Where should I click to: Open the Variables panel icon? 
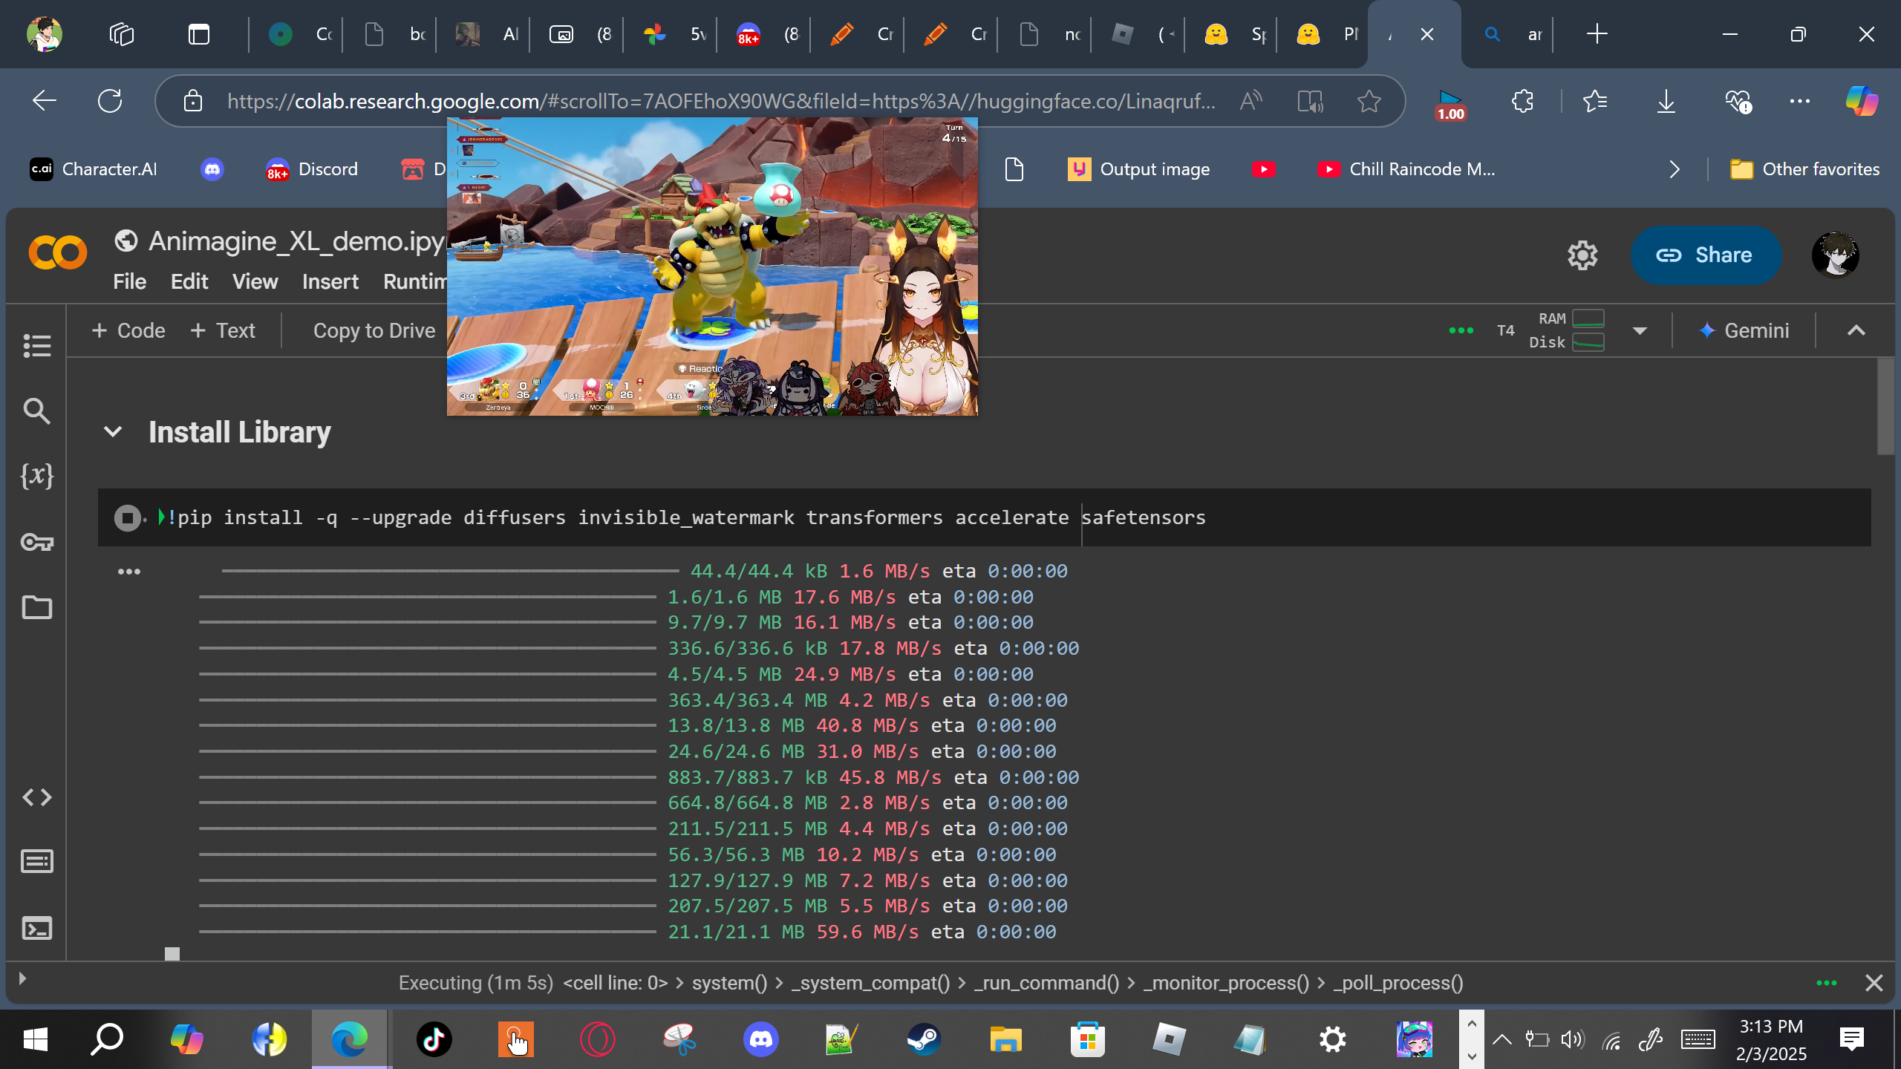(x=36, y=476)
